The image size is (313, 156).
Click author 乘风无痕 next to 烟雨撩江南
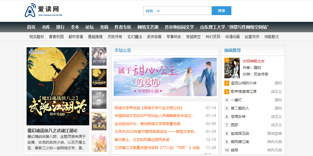tap(275, 142)
